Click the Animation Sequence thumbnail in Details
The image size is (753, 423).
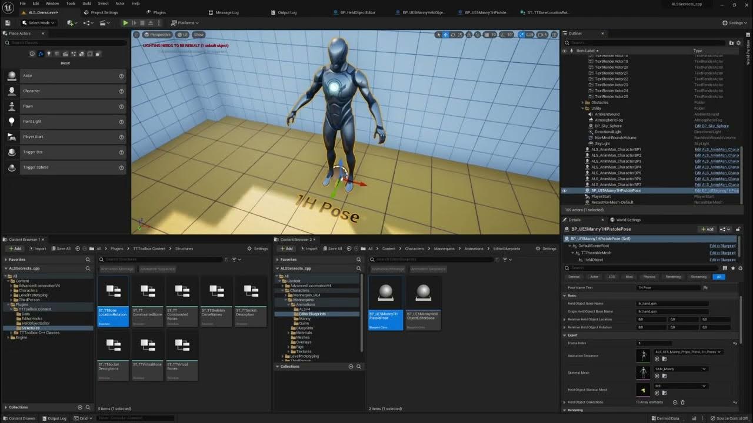pyautogui.click(x=644, y=356)
